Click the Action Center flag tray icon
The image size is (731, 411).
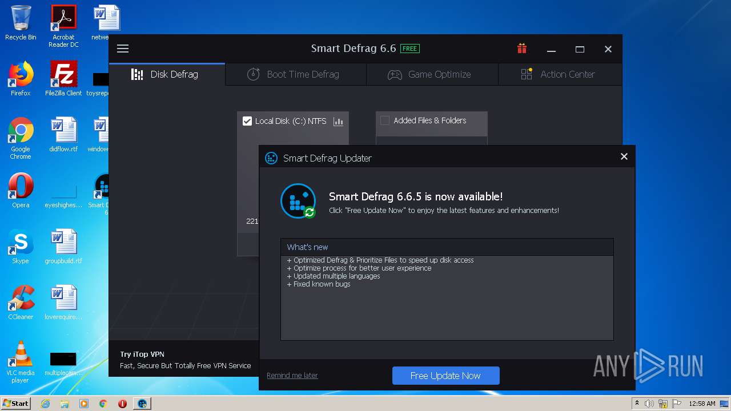coord(677,404)
